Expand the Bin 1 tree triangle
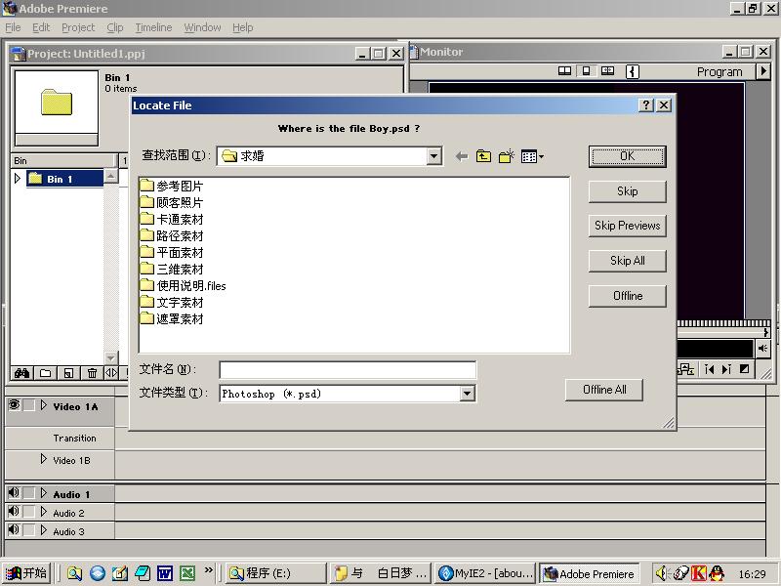Screen dimensions: 781x586 point(18,178)
